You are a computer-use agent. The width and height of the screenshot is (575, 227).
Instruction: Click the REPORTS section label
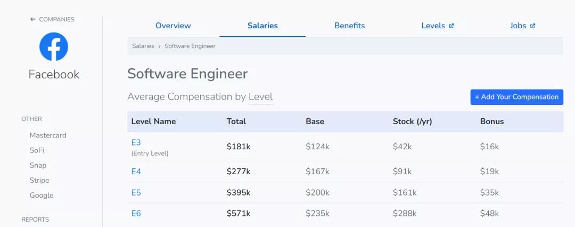(35, 220)
